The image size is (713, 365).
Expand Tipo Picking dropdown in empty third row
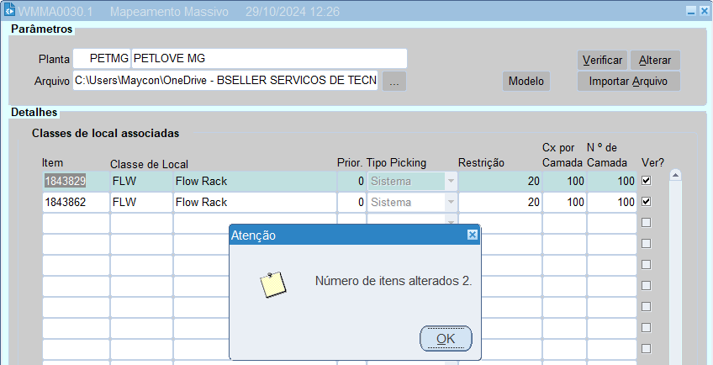[451, 222]
